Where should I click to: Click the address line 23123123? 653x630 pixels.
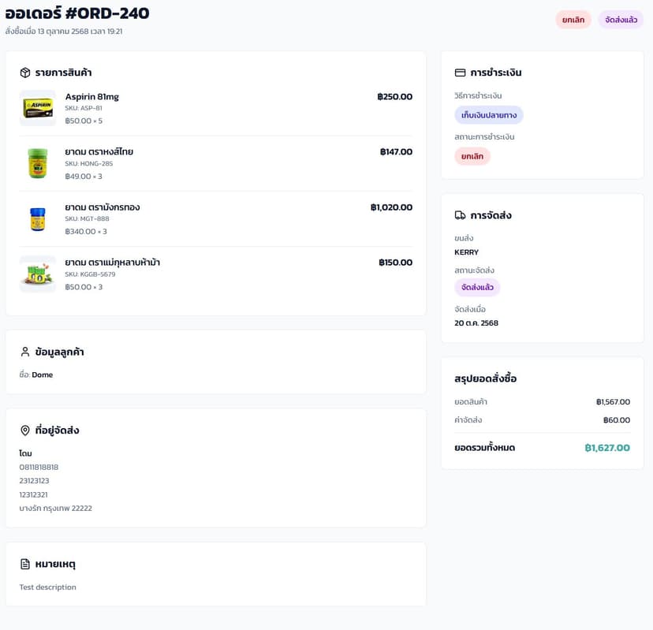34,480
